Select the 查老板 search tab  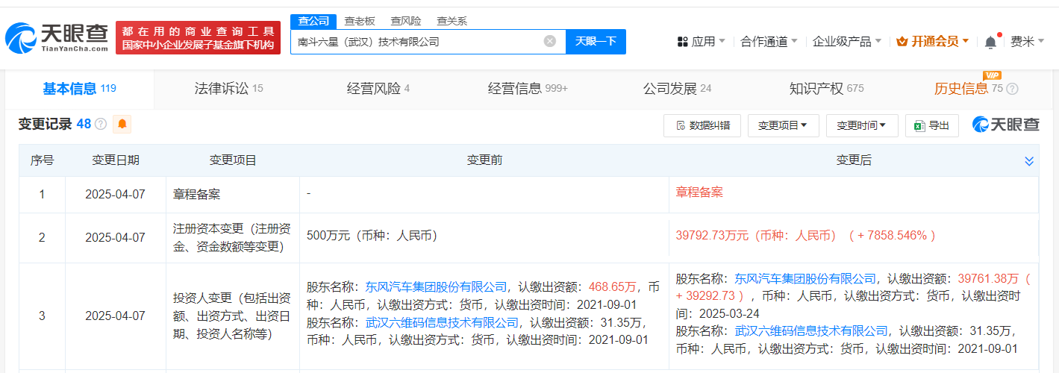[359, 21]
